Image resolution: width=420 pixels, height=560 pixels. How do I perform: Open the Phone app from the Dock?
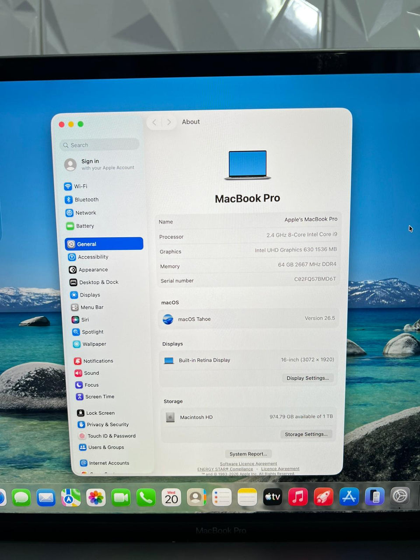146,497
